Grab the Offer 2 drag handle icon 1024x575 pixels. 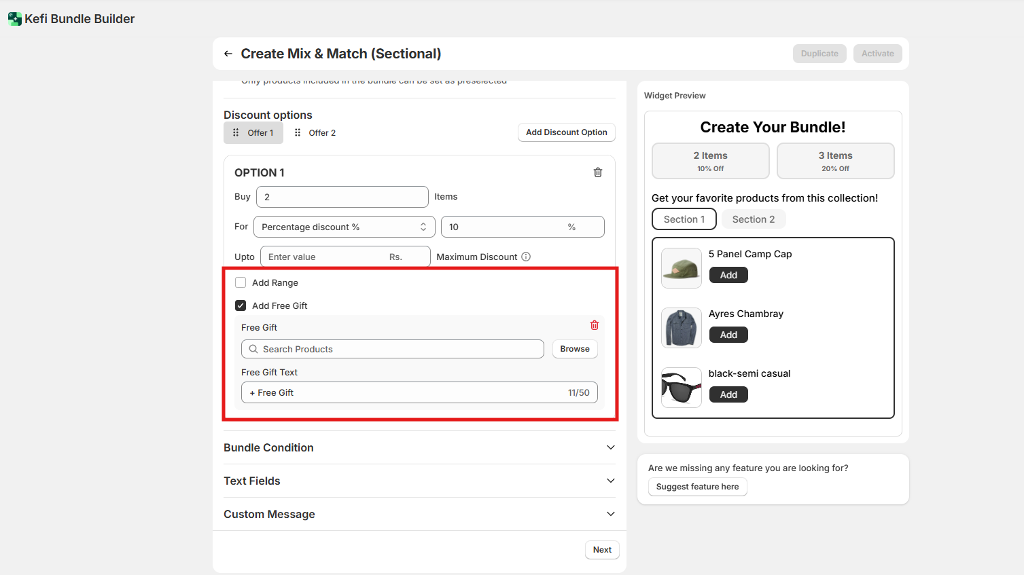(x=298, y=133)
